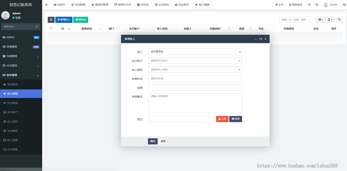Switch to 支出类别 tab

(x=162, y=5)
